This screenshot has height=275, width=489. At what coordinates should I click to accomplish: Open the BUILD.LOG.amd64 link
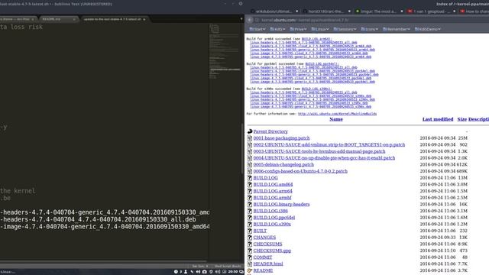[x=273, y=184]
